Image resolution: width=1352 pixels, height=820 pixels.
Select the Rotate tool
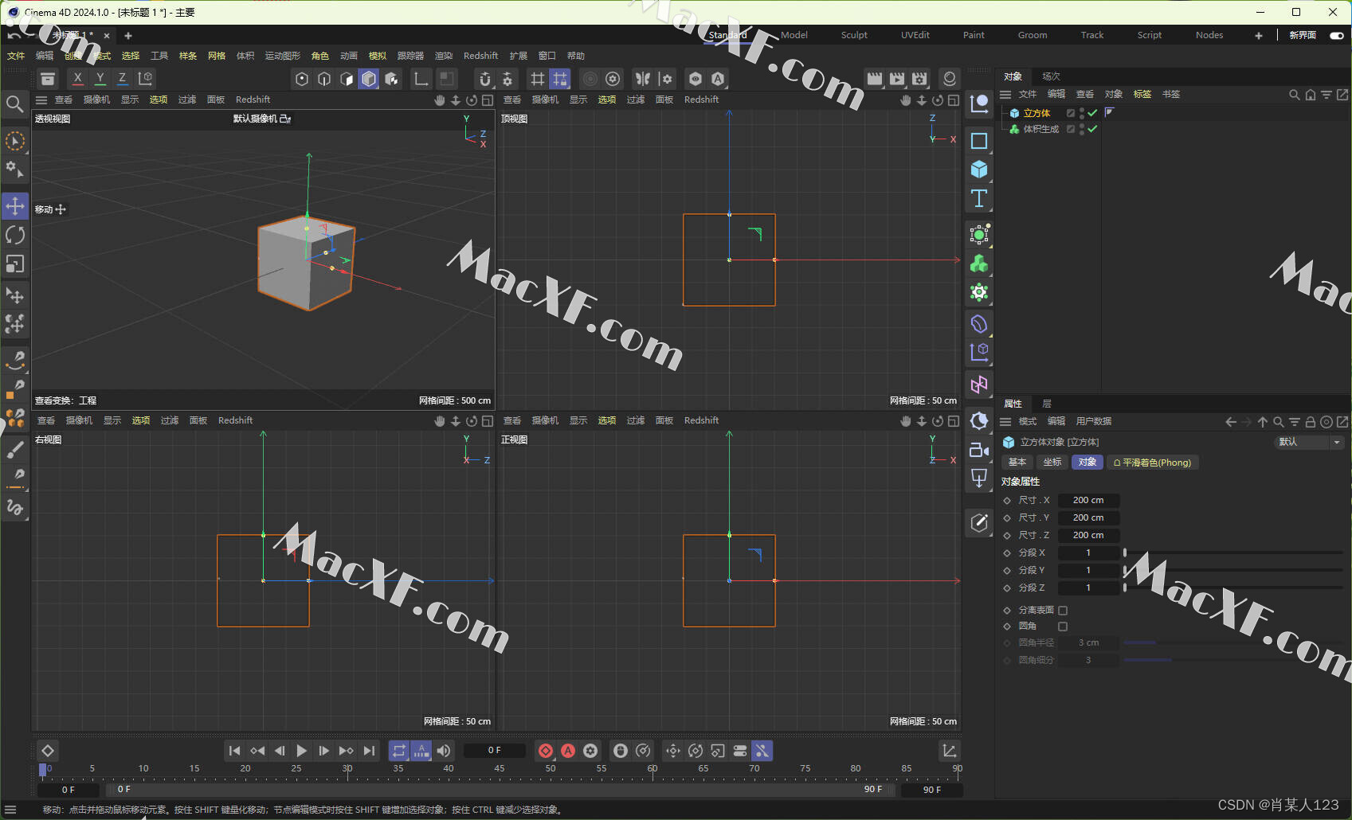[15, 235]
